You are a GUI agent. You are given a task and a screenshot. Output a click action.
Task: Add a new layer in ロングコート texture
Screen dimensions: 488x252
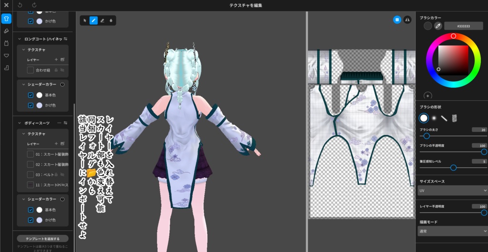click(x=56, y=59)
